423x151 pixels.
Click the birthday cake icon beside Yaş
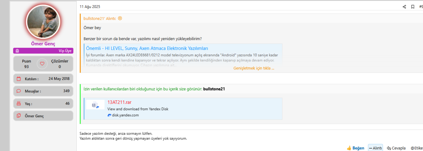click(x=19, y=104)
